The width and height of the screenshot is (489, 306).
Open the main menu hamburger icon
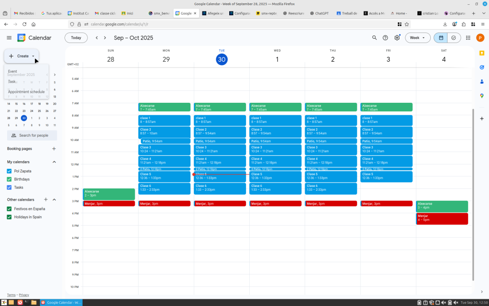coord(9,38)
